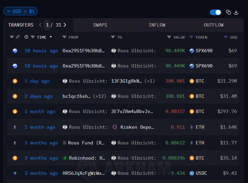Click the link icon in table header
This screenshot has width=248, height=183.
[18, 37]
